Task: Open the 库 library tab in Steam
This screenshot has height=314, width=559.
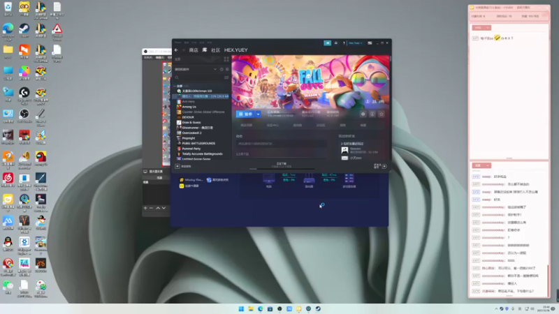Action: pyautogui.click(x=205, y=50)
